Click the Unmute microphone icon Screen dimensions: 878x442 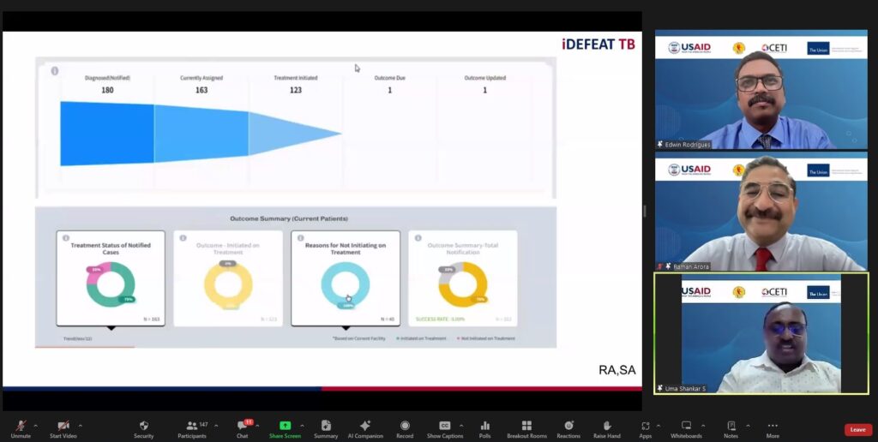[x=21, y=426]
